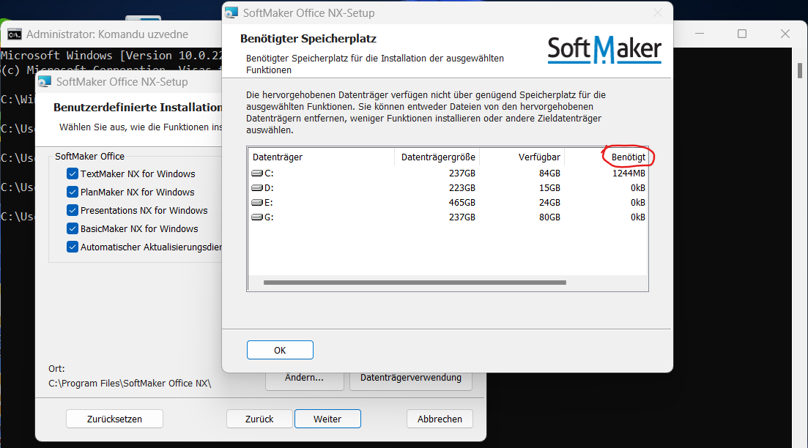Click the install path C:\Program Files\SoftMaker Office NX\
Image resolution: width=808 pixels, height=448 pixels.
(130, 383)
